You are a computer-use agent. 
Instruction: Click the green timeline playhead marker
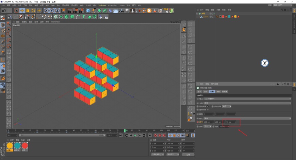(125, 130)
